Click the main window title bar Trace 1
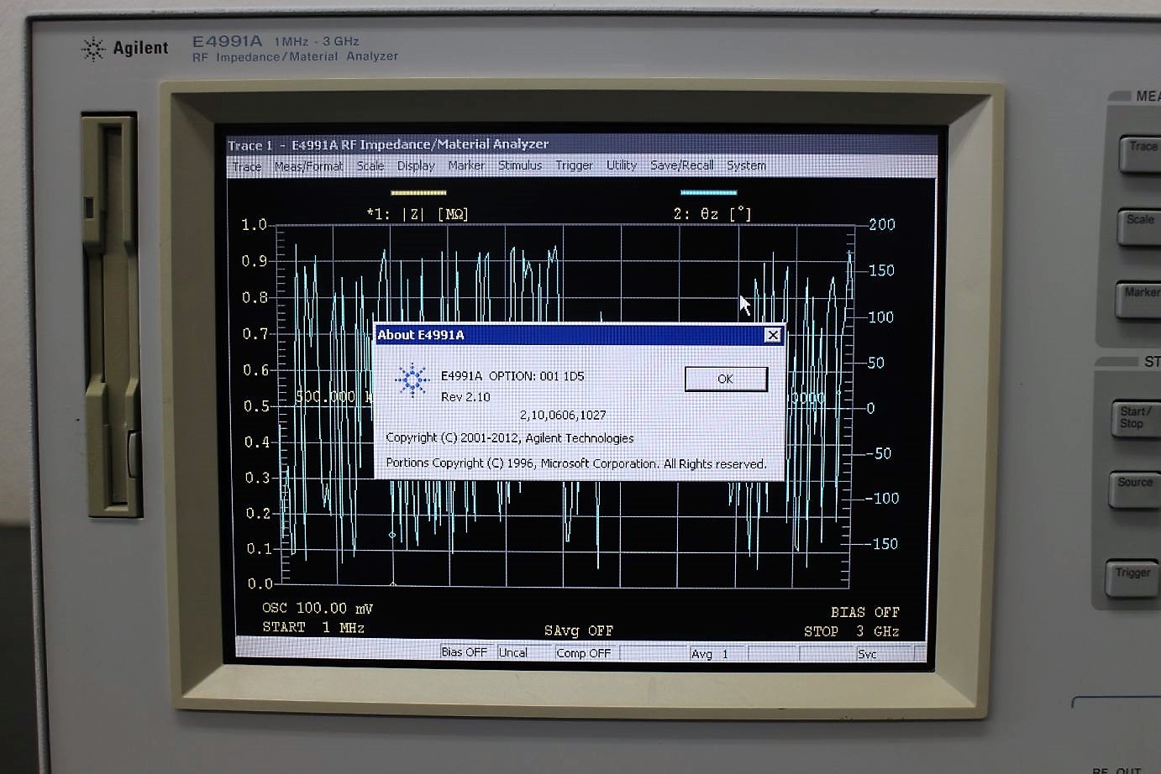 tap(580, 144)
